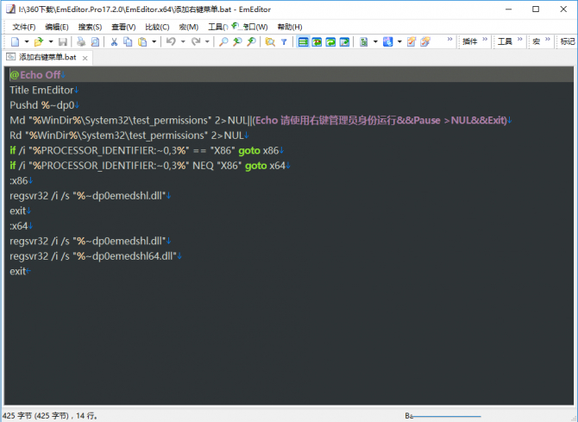Expand the 宏 toolbar overflow chevron
The image size is (578, 422).
pyautogui.click(x=548, y=39)
